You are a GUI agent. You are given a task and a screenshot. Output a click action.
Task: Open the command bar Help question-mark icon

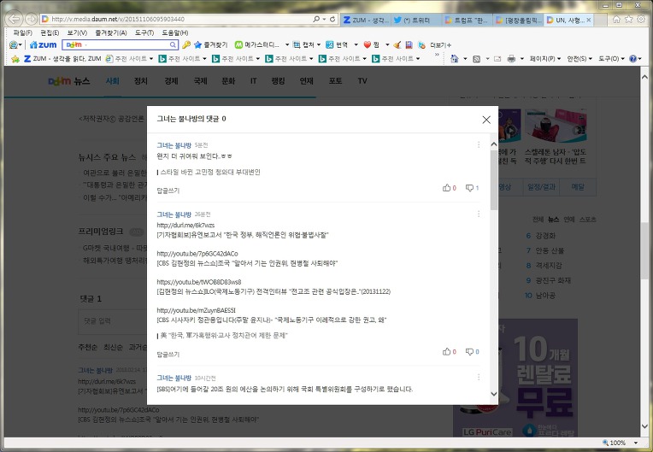(633, 59)
